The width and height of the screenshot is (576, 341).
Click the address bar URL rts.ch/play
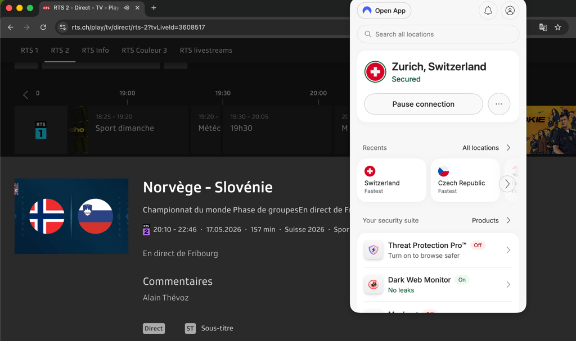pos(138,27)
